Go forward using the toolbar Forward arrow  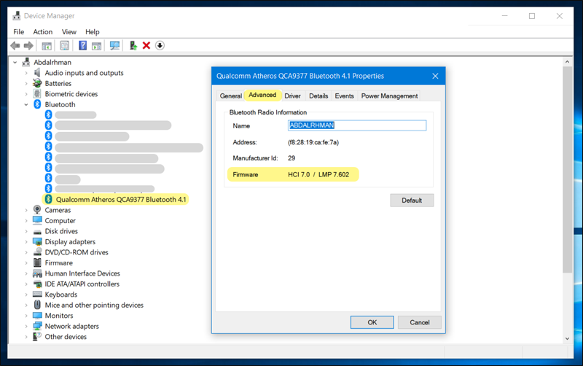pos(28,46)
